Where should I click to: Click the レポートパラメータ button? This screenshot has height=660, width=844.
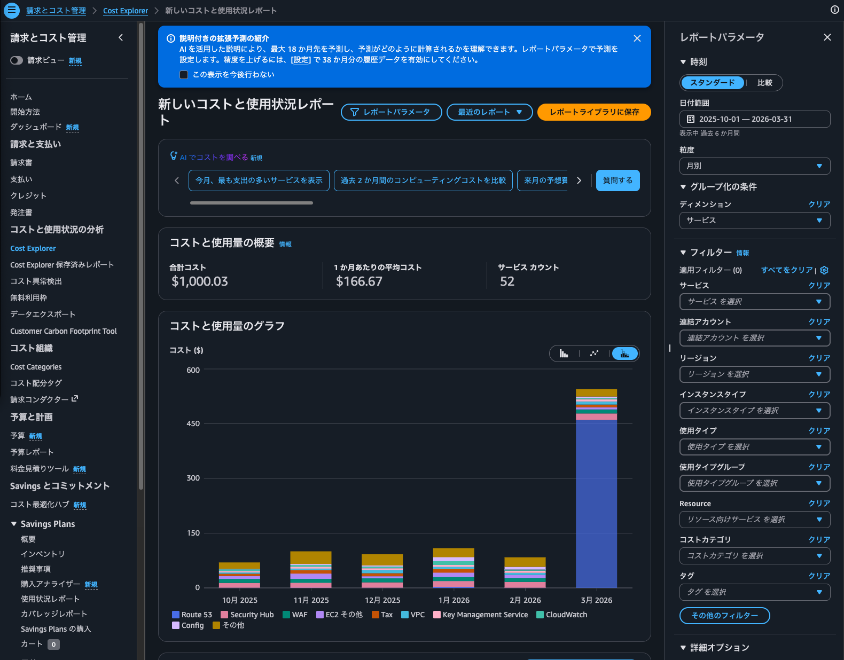(x=392, y=112)
